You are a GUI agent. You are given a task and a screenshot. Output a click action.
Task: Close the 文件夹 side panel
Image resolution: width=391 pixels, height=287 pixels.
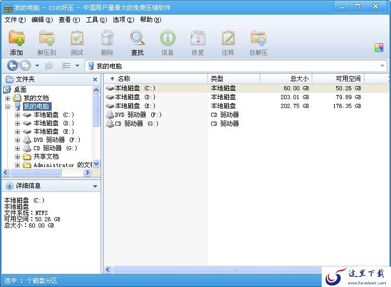click(95, 79)
